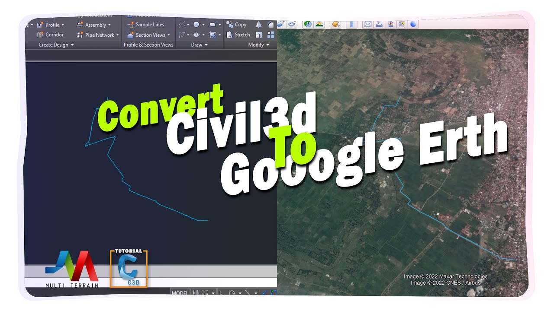
Task: Expand the Assembly dropdown arrow
Action: tap(109, 25)
